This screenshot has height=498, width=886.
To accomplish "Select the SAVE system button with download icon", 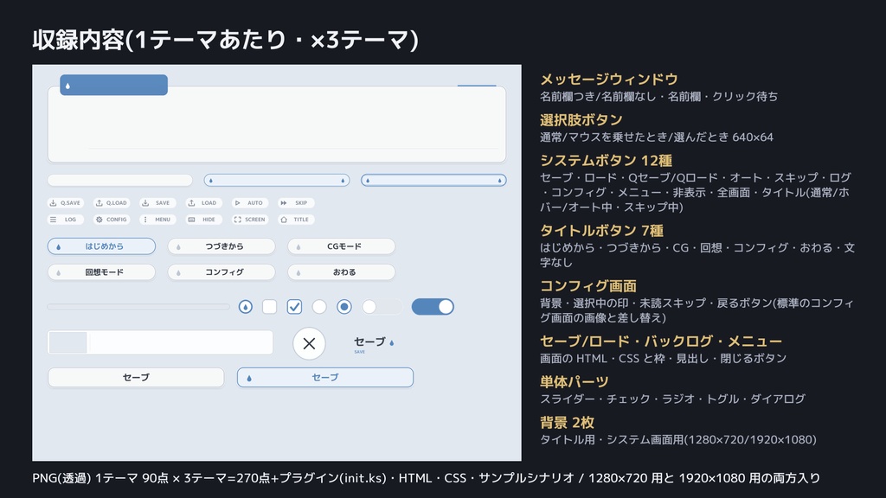I will [x=157, y=202].
